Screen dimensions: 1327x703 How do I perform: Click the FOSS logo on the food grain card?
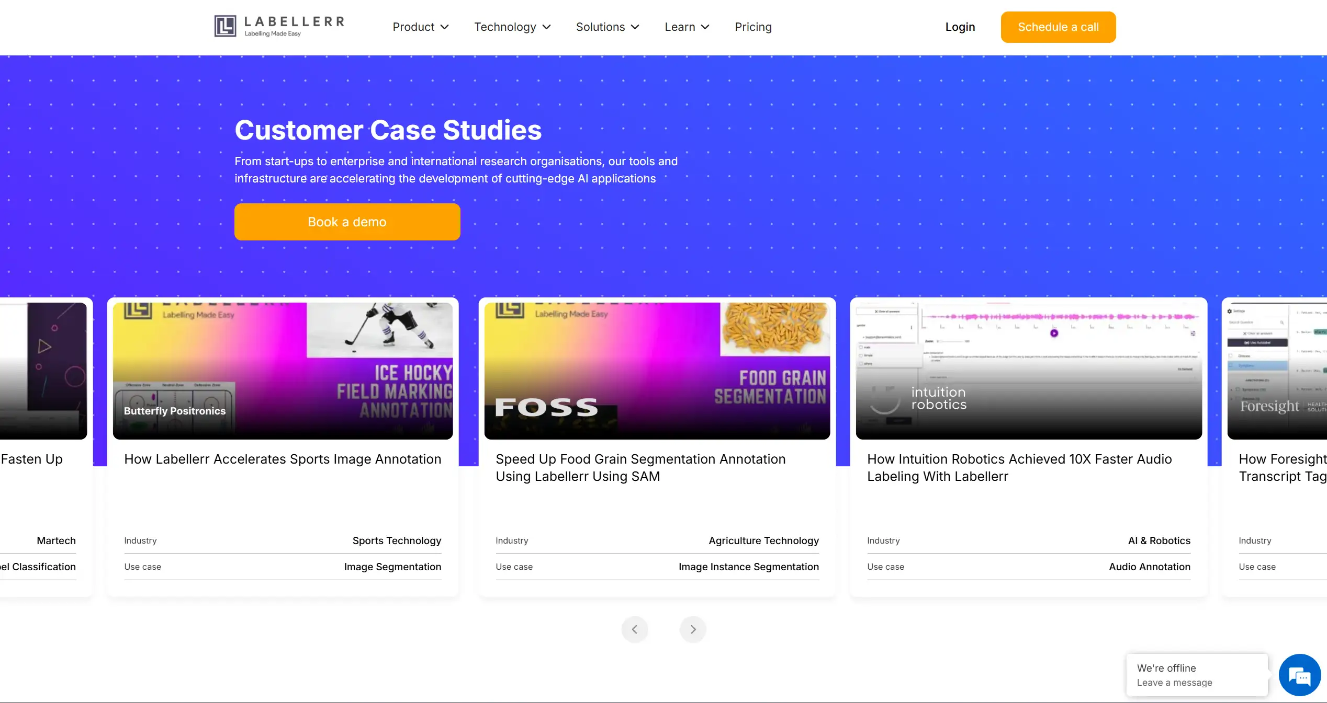pos(546,407)
